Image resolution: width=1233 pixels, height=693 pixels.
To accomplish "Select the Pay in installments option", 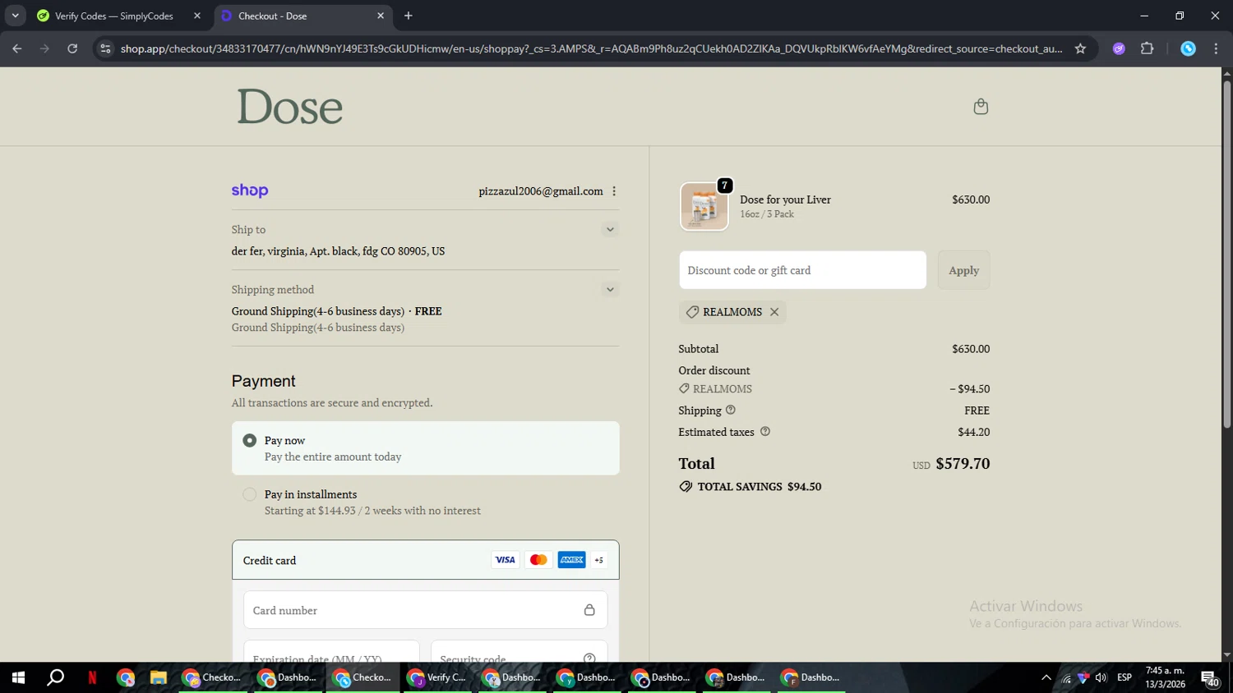I will pyautogui.click(x=250, y=494).
